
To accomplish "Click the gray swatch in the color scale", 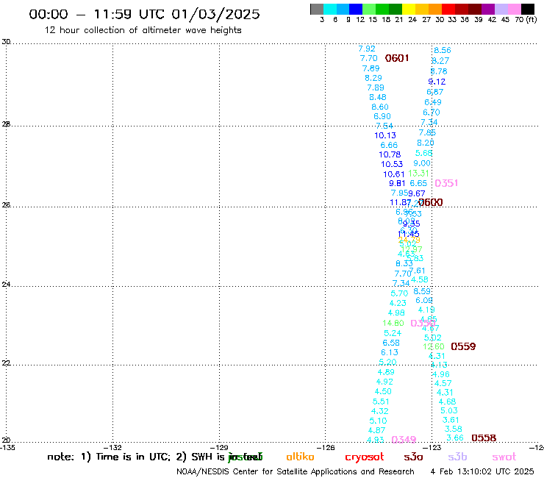I will (317, 9).
